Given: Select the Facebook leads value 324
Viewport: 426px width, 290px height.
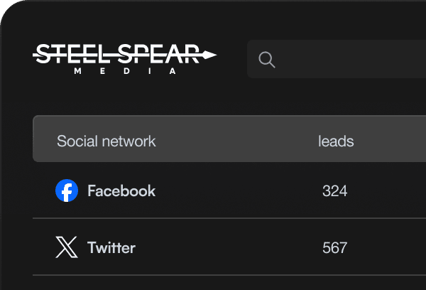Looking at the screenshot, I should [334, 190].
